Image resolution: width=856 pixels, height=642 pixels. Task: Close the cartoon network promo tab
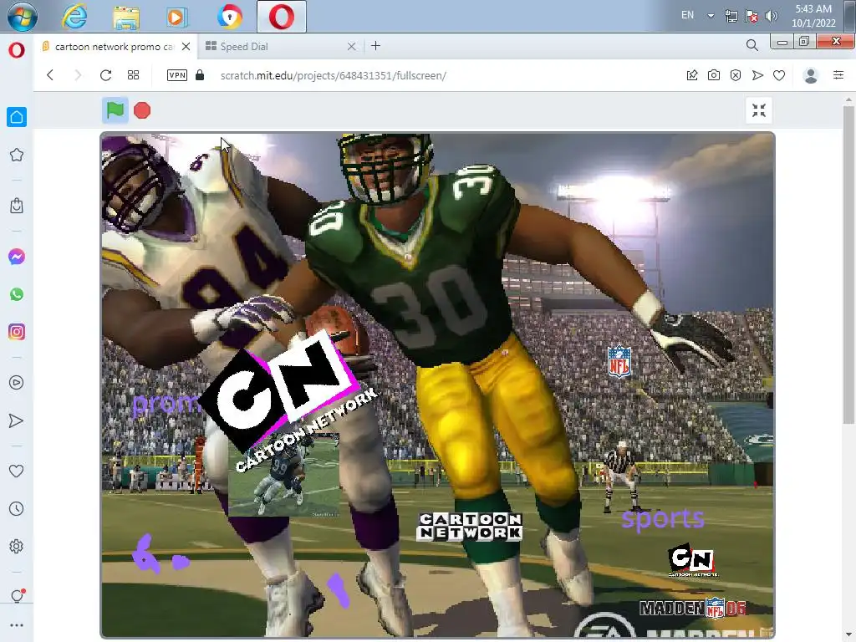click(186, 47)
